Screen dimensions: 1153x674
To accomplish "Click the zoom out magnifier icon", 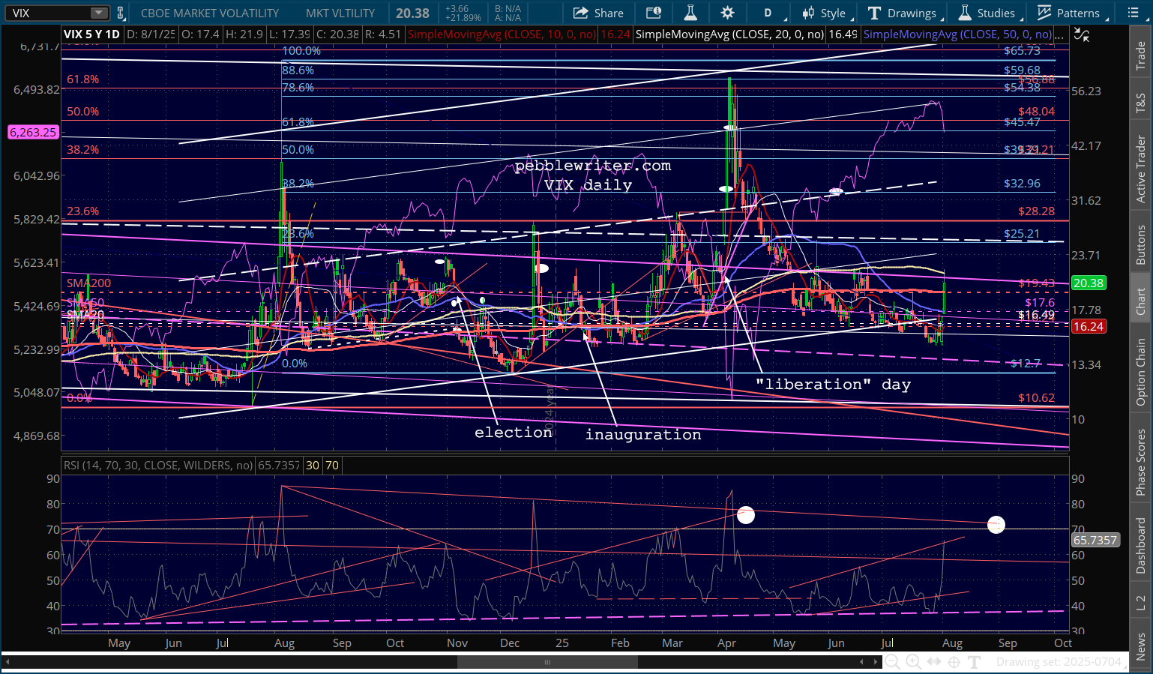I will tap(892, 662).
